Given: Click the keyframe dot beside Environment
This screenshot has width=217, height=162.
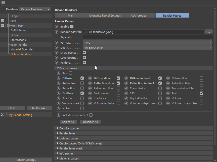Looking at the screenshot, I should pyautogui.click(x=90, y=93).
